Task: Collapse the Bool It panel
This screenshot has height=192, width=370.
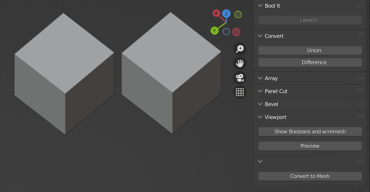Action: [260, 6]
